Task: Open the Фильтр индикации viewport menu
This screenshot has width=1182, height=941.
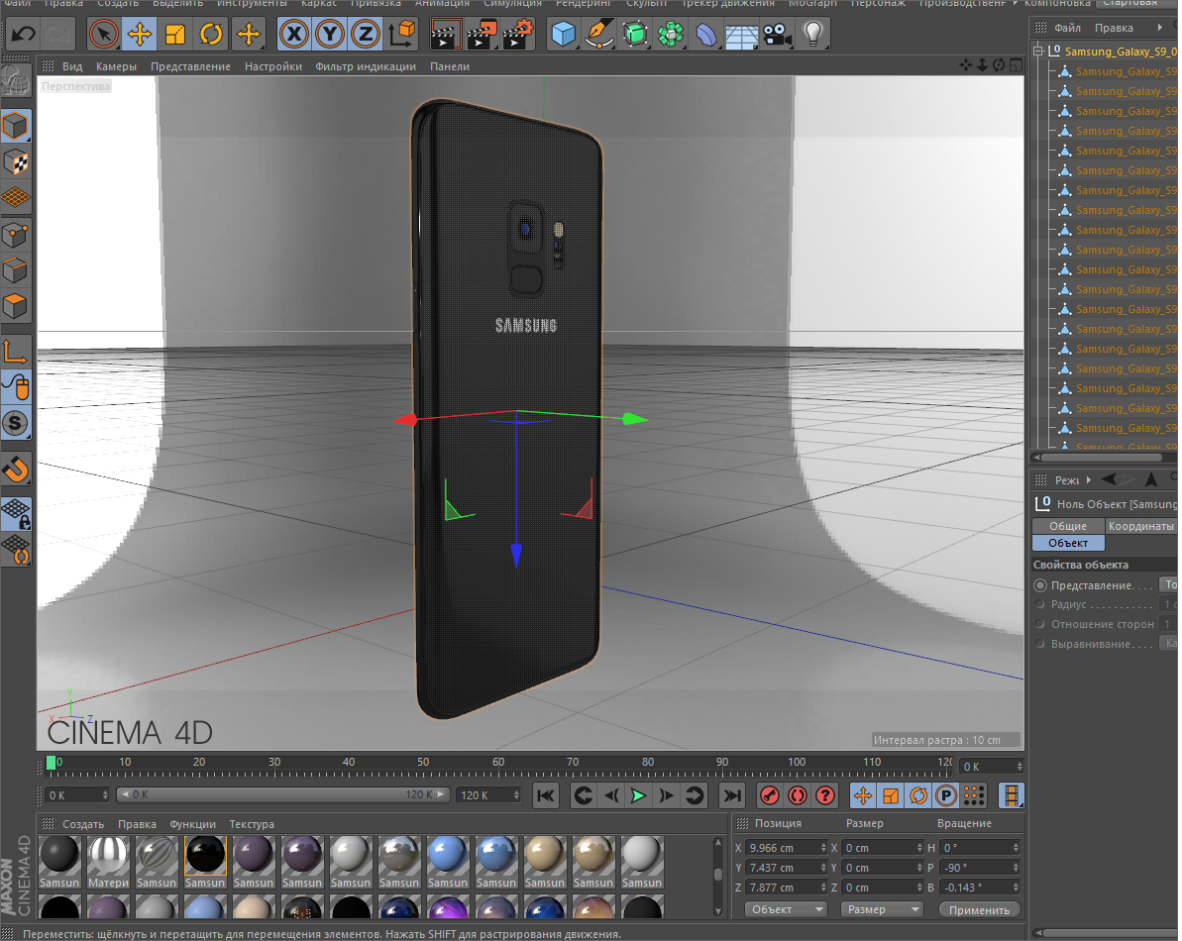Action: coord(366,66)
